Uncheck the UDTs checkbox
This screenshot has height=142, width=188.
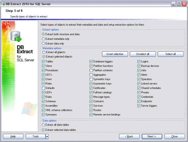[x=43, y=75]
